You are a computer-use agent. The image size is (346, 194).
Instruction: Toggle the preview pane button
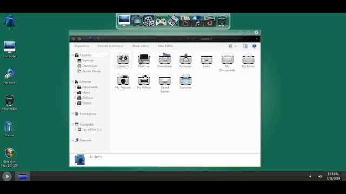pos(245,46)
